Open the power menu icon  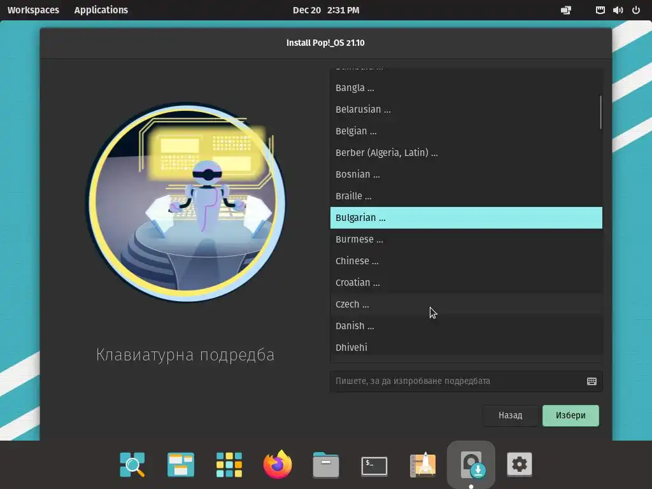pyautogui.click(x=636, y=10)
